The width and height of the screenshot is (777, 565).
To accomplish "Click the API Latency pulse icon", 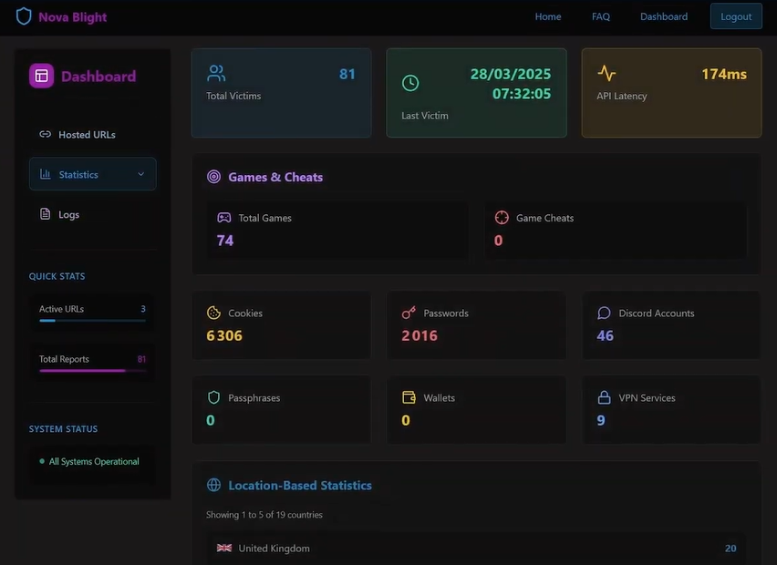I will click(x=606, y=73).
